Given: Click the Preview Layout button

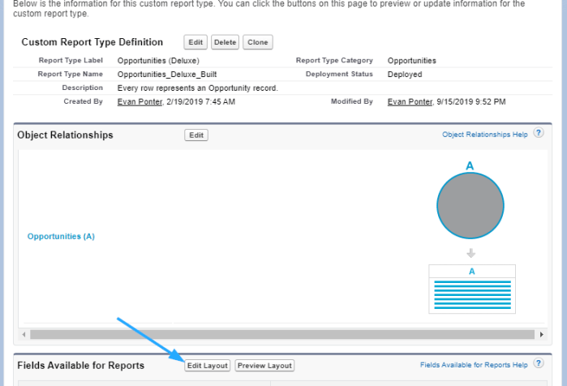Looking at the screenshot, I should point(264,366).
